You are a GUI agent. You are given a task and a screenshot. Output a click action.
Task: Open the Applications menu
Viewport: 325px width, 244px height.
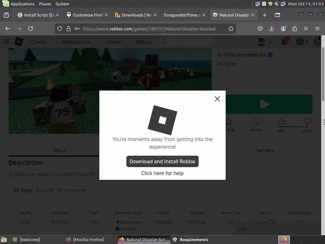[x=23, y=4]
